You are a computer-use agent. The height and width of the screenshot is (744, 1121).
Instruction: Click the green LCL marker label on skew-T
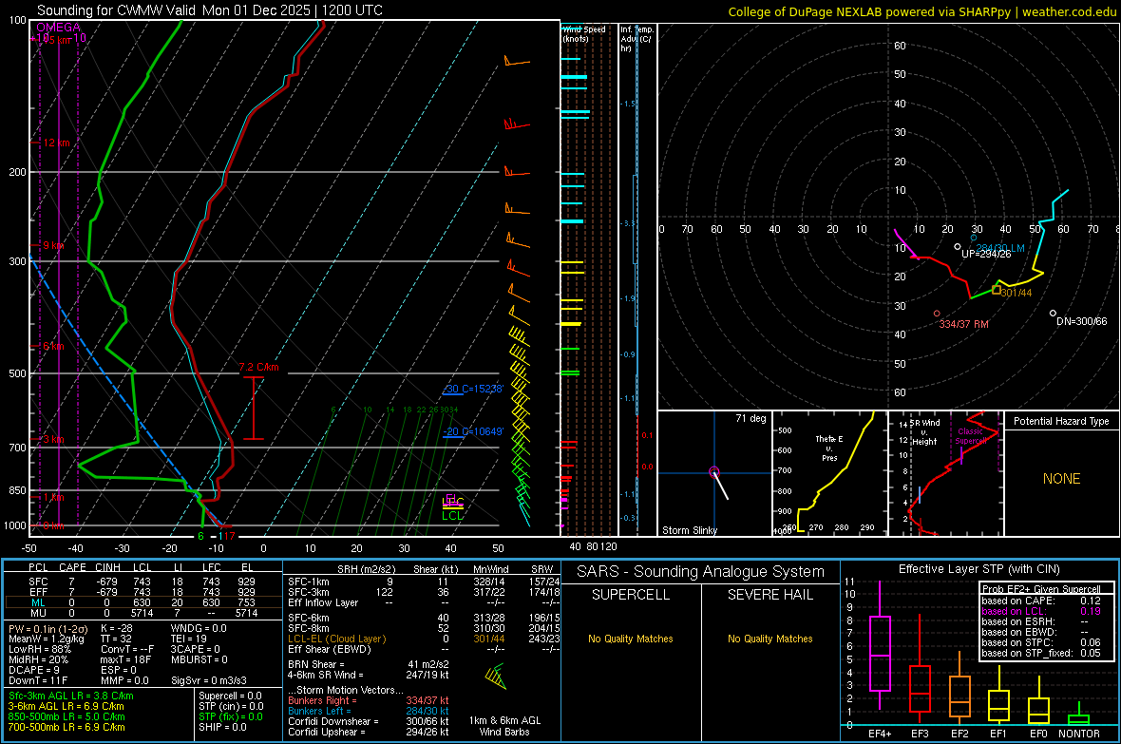point(452,515)
